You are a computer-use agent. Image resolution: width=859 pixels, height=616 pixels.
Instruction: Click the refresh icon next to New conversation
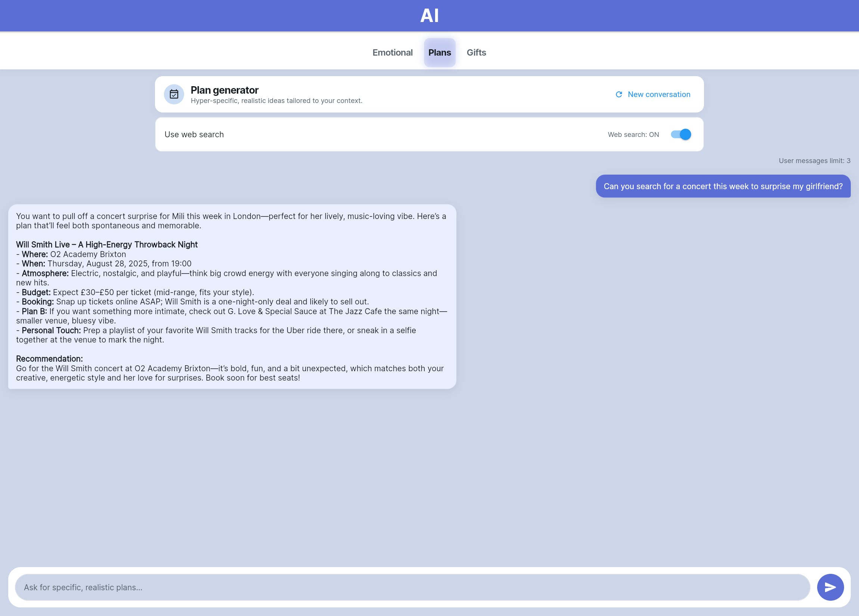tap(619, 94)
